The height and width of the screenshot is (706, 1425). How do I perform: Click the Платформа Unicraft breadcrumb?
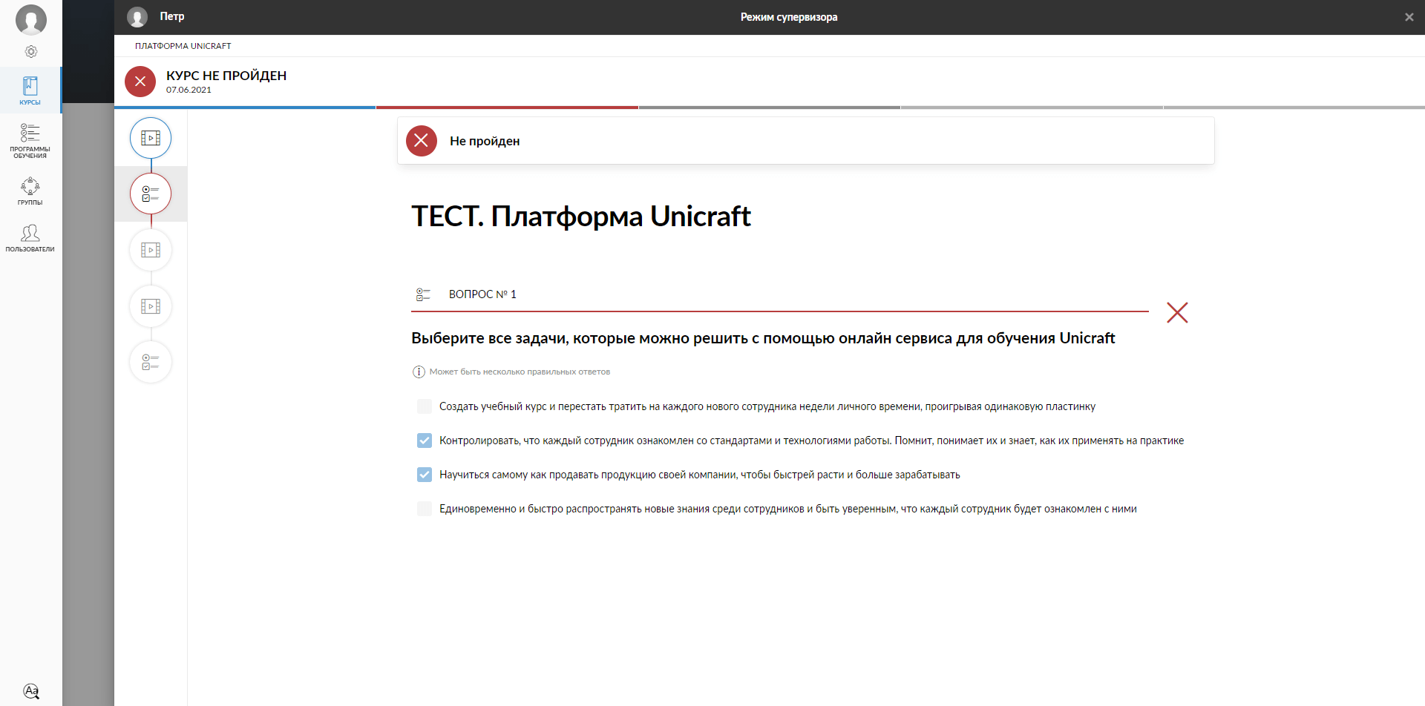[183, 46]
